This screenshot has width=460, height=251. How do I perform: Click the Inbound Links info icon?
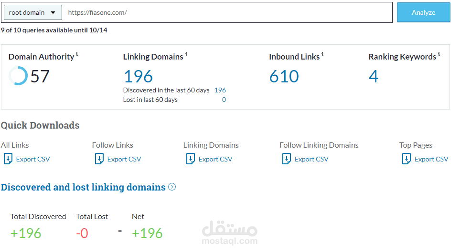(x=322, y=54)
